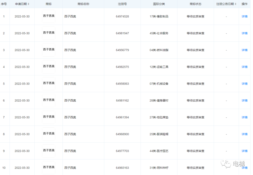The image size is (253, 175).
Task: Select trademark image in 28类-健身器材 row
Action: [x=49, y=100]
